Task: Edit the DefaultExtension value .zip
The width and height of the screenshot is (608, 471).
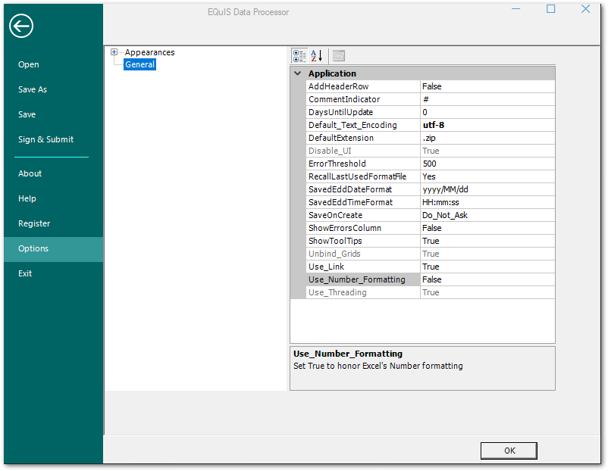Action: pos(487,138)
